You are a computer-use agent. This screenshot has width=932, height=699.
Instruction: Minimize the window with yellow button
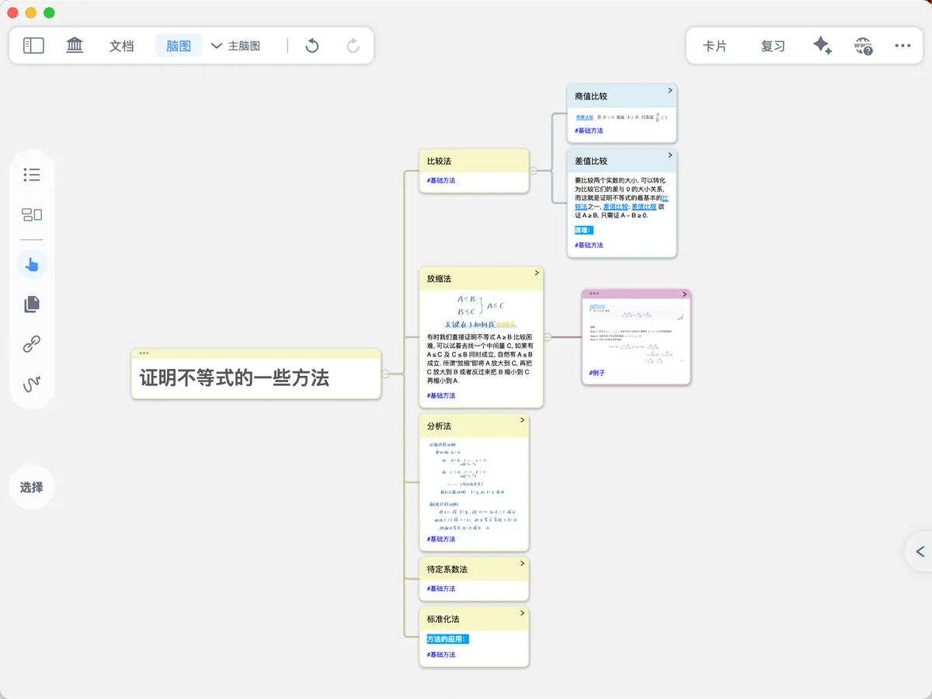click(x=31, y=12)
